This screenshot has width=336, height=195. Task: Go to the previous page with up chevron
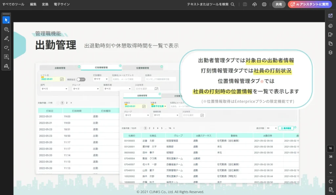click(330, 165)
